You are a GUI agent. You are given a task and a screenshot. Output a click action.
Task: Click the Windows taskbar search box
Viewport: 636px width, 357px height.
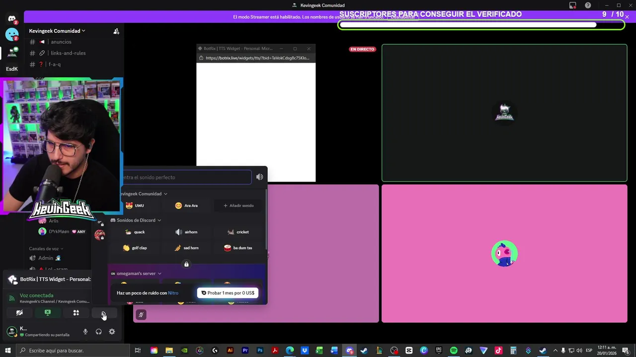(x=74, y=351)
